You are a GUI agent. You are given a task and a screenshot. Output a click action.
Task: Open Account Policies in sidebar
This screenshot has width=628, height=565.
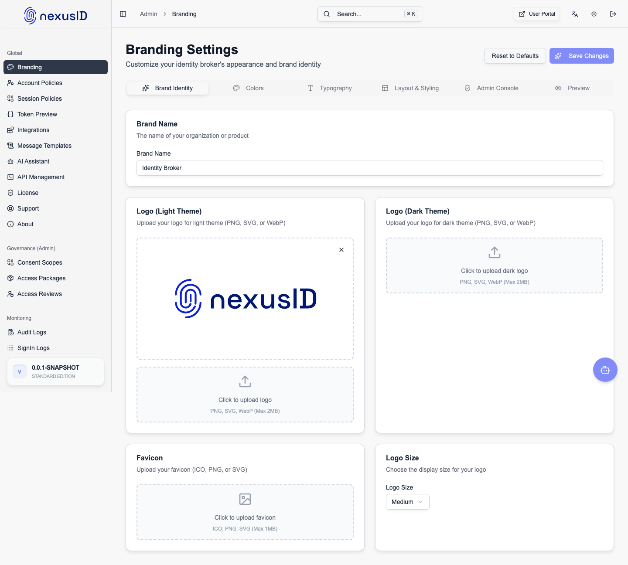55,83
